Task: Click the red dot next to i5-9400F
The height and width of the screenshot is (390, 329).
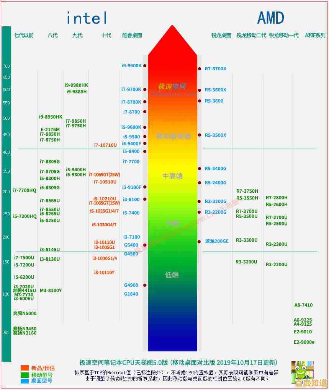Action: tap(144, 144)
